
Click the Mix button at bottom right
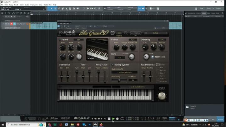(213, 119)
